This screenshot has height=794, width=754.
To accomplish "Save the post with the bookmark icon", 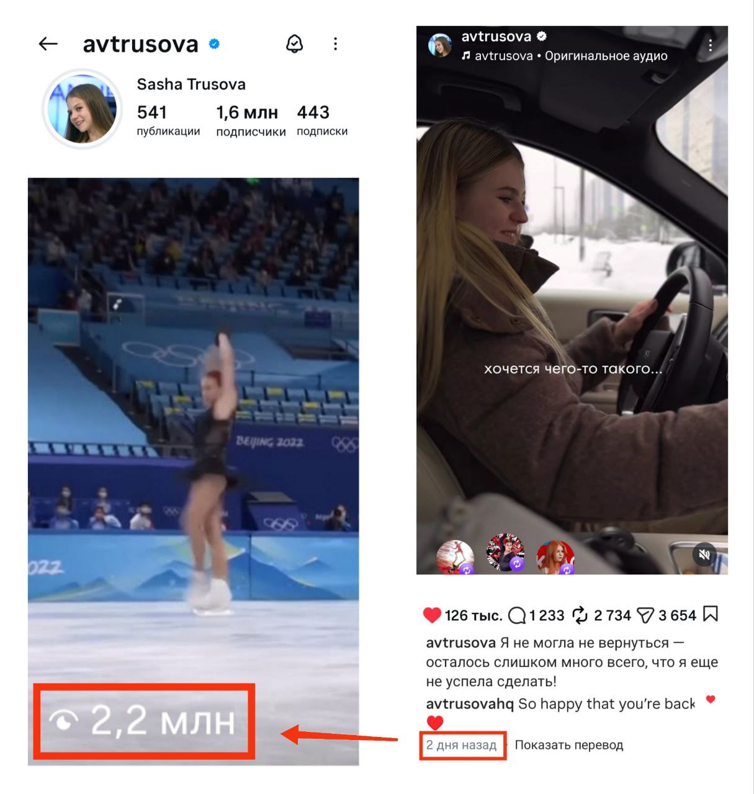I will pos(711,614).
